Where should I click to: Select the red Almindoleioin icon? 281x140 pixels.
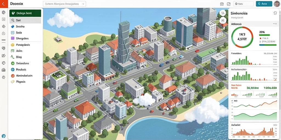tap(13, 76)
